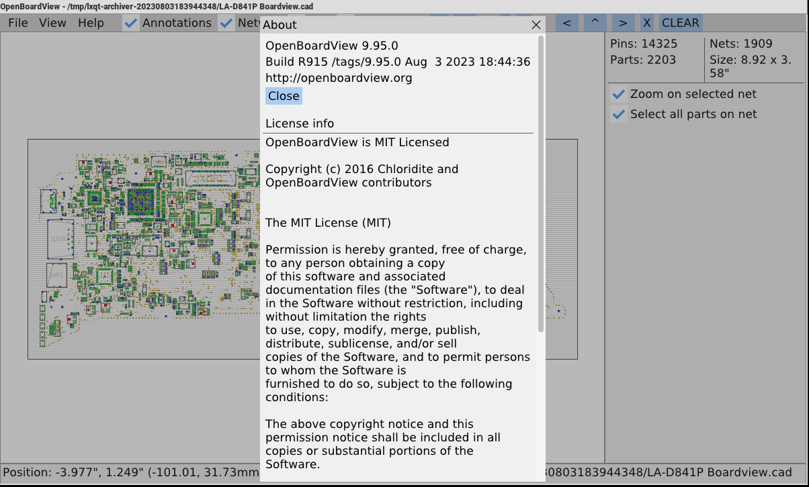Click the "Build R915" build info line
809x487 pixels.
pos(398,62)
